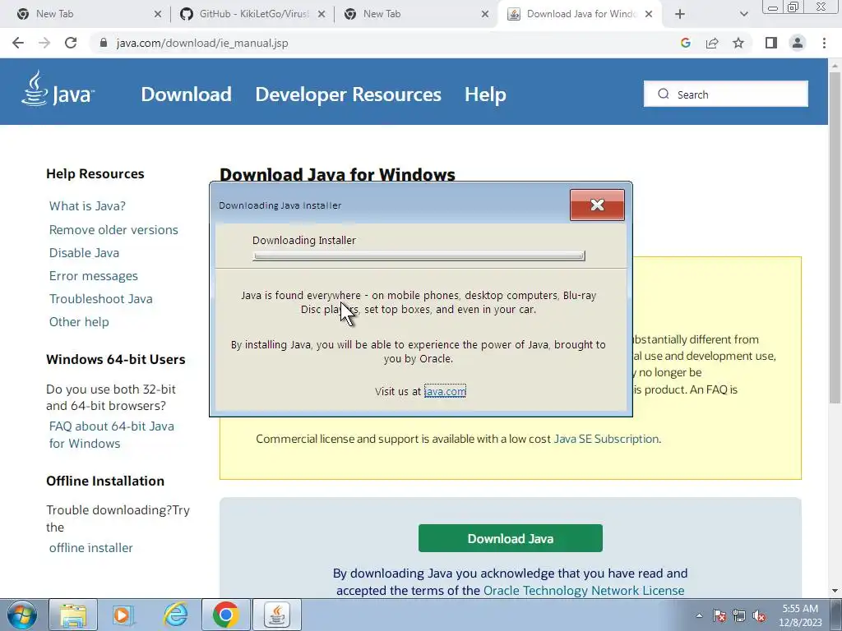Click the browser forward arrow
Viewport: 842px width, 631px height.
(x=44, y=43)
